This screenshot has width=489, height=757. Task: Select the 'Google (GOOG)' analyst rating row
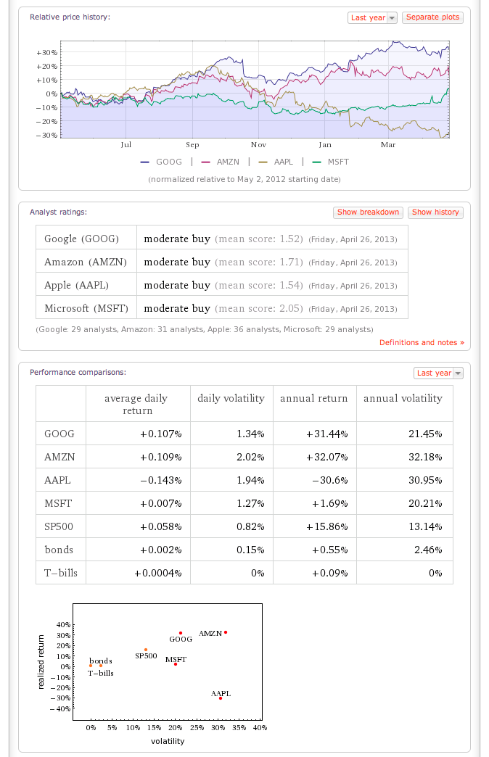coord(81,239)
